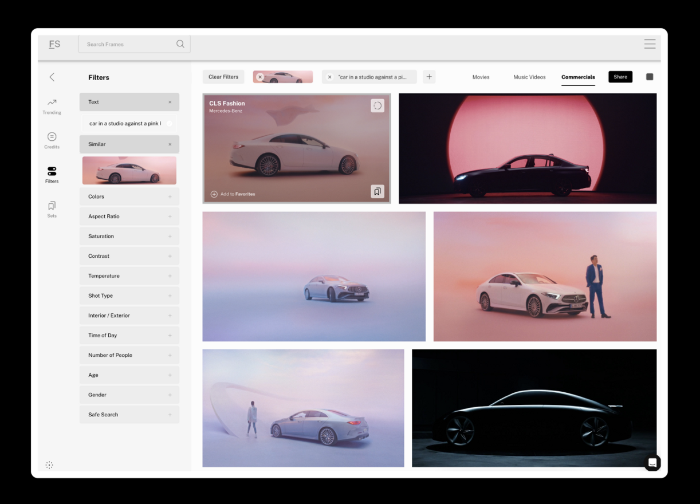Remove the Similar filter
This screenshot has width=700, height=504.
pos(170,144)
